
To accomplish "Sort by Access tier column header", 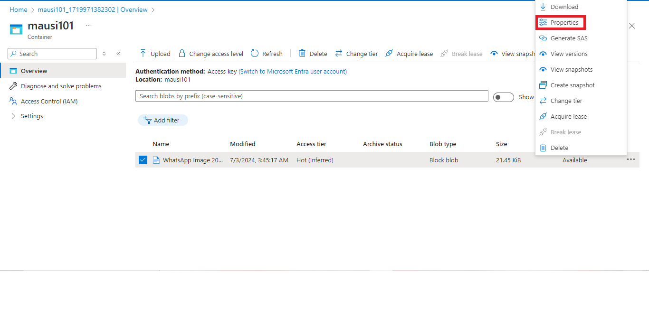I will pyautogui.click(x=311, y=144).
